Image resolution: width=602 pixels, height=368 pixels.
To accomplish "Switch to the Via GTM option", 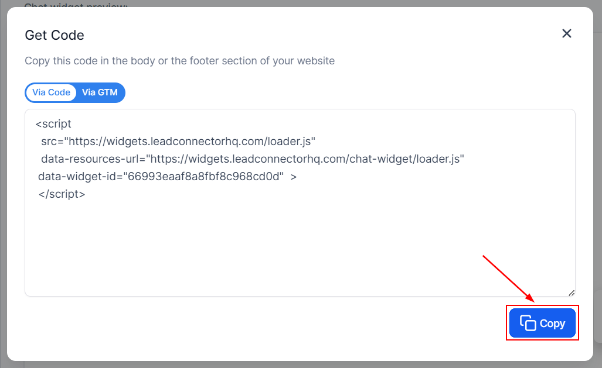I will click(x=100, y=92).
